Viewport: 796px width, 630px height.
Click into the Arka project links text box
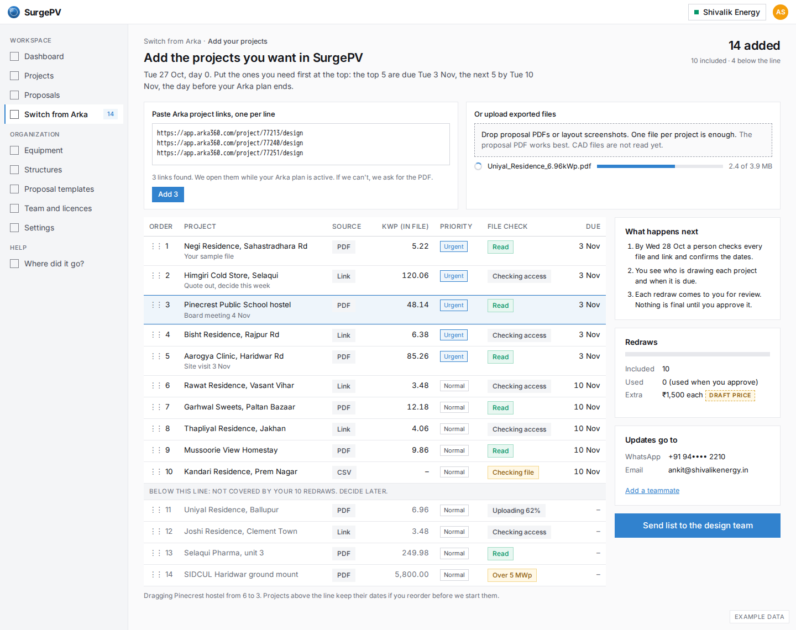point(301,144)
